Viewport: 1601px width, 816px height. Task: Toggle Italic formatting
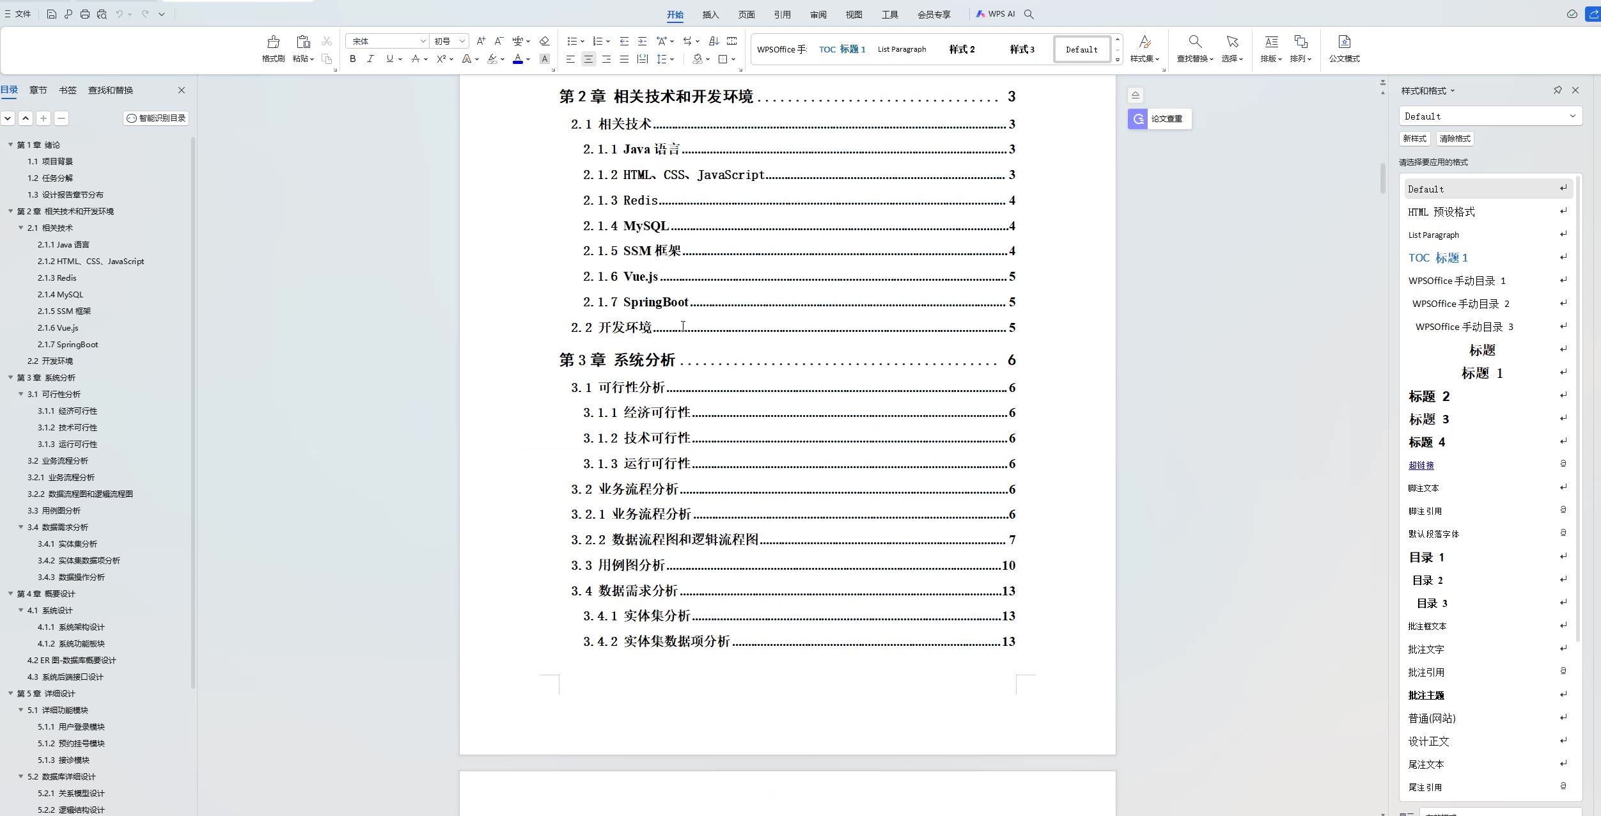click(x=370, y=59)
